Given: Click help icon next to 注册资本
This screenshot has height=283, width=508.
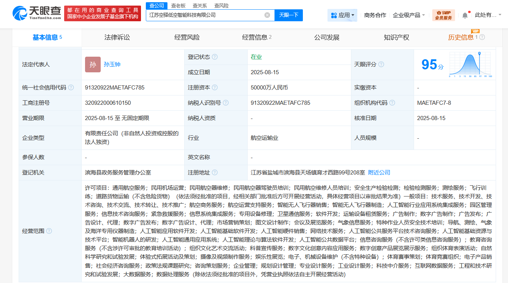Looking at the screenshot, I should click(x=214, y=88).
